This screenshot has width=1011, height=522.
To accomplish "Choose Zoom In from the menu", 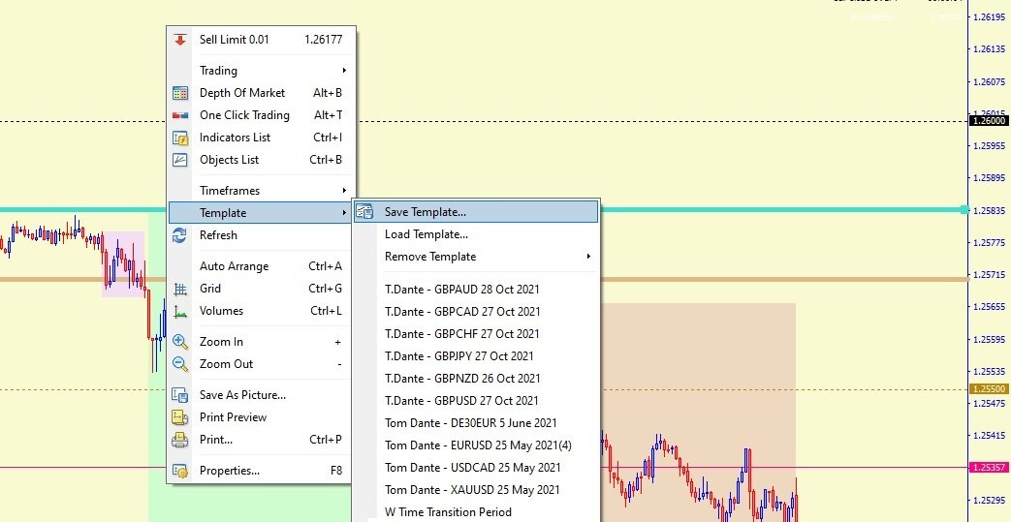I will 261,342.
